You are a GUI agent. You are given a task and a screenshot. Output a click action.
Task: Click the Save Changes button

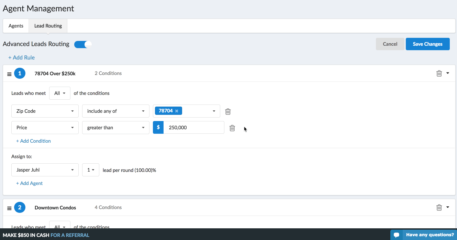[427, 44]
